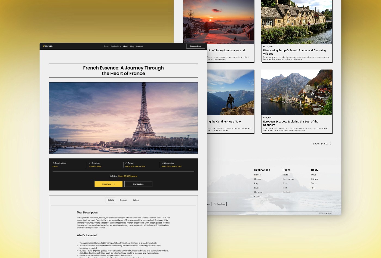Open the Blog link in footer Pages
381x258 pixels.
click(x=285, y=188)
